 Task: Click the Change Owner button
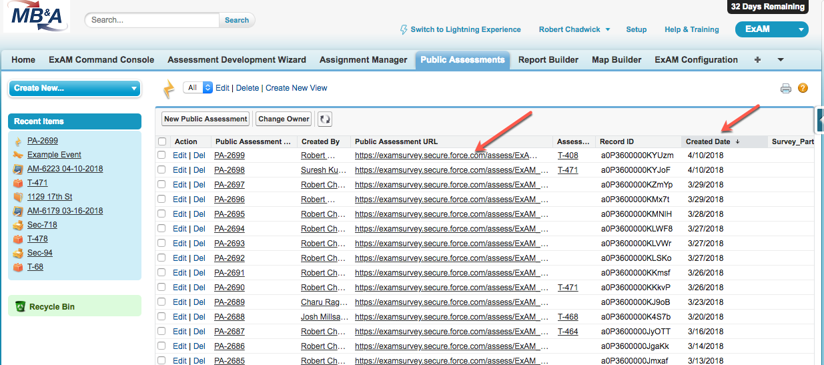click(x=284, y=119)
